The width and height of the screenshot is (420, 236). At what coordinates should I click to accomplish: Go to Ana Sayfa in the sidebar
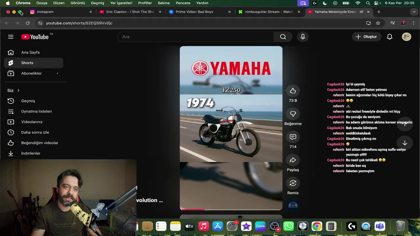coord(33,52)
